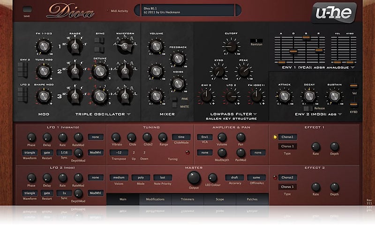Viewport: 375px width, 226px height.
Task: Switch to the Modifications tab
Action: (155, 199)
